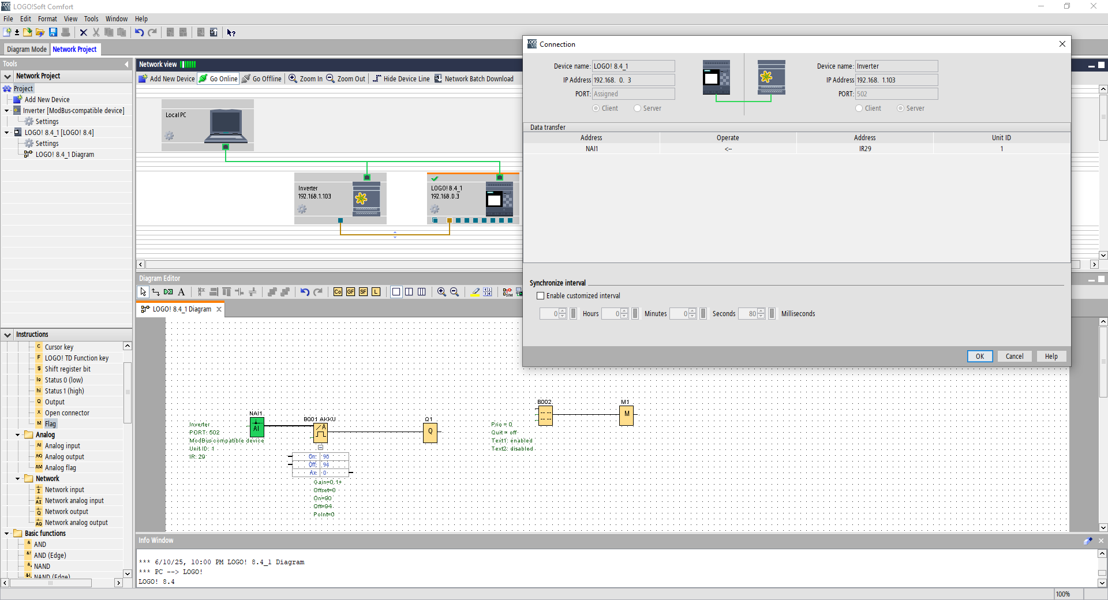Collapse the Analog instructions folder
This screenshot has width=1108, height=600.
(x=18, y=435)
